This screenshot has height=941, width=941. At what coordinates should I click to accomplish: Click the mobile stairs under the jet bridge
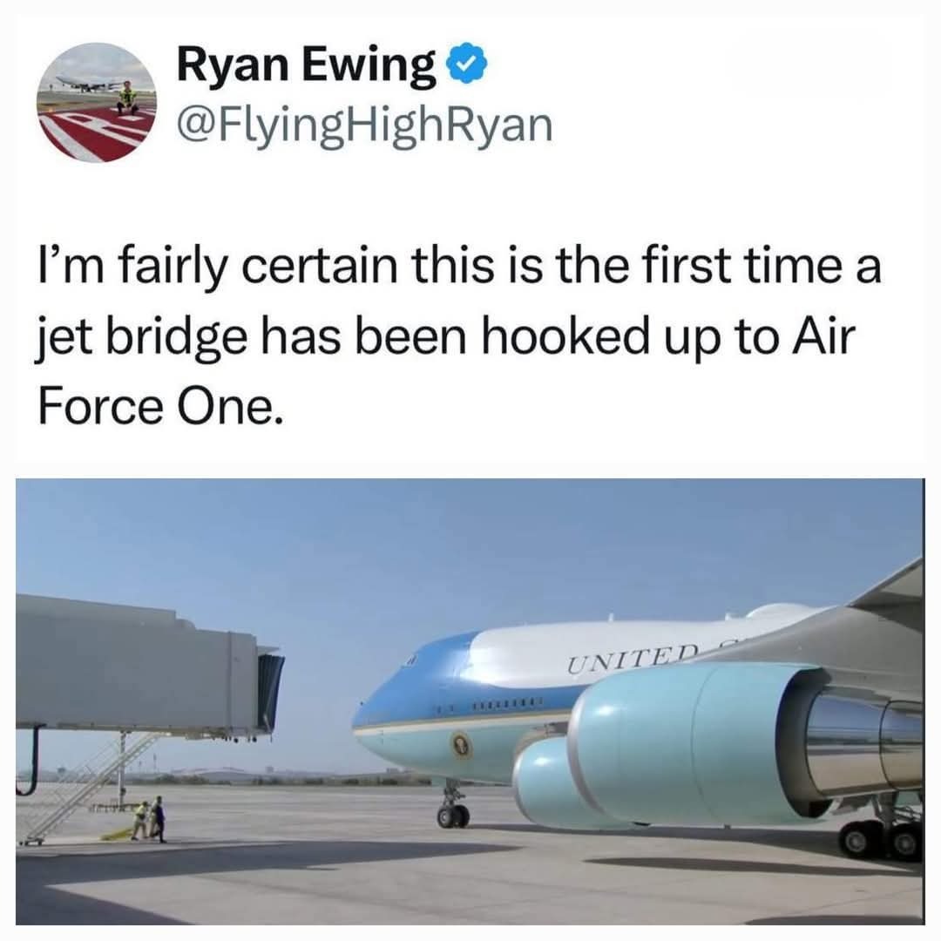(84, 786)
